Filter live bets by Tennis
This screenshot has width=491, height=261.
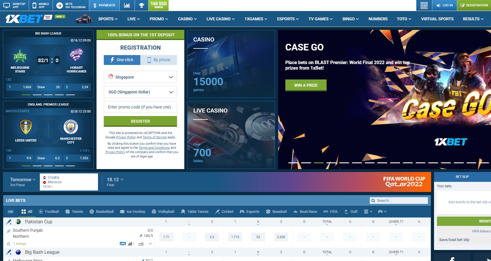(x=74, y=212)
